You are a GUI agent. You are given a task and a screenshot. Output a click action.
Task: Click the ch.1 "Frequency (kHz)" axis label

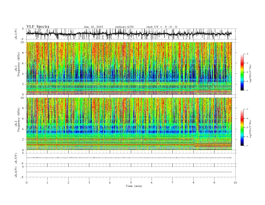[19, 64]
